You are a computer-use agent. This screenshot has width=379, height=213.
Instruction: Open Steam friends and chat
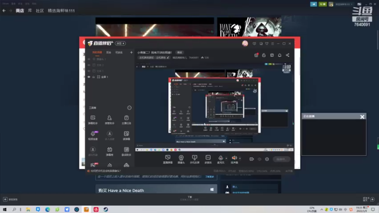click(369, 199)
